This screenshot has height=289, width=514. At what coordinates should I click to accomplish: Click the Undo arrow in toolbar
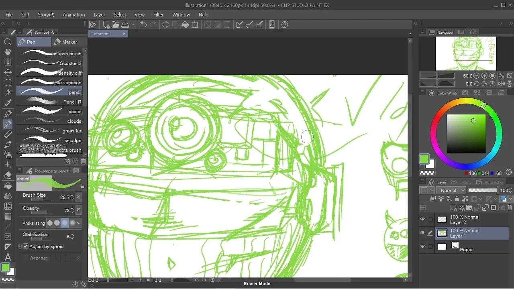tap(143, 24)
